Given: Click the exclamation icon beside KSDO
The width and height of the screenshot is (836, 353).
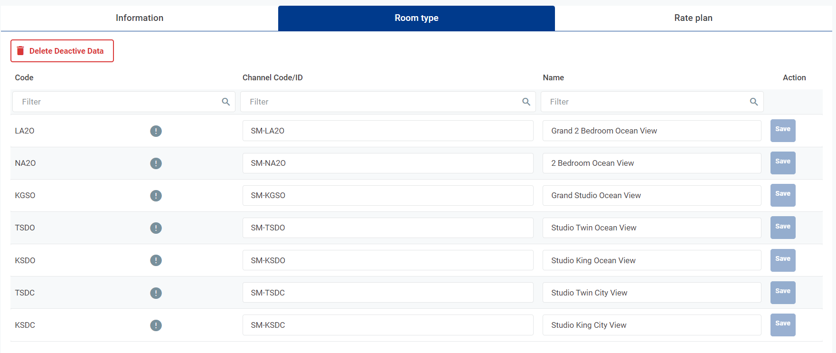Looking at the screenshot, I should (x=156, y=260).
